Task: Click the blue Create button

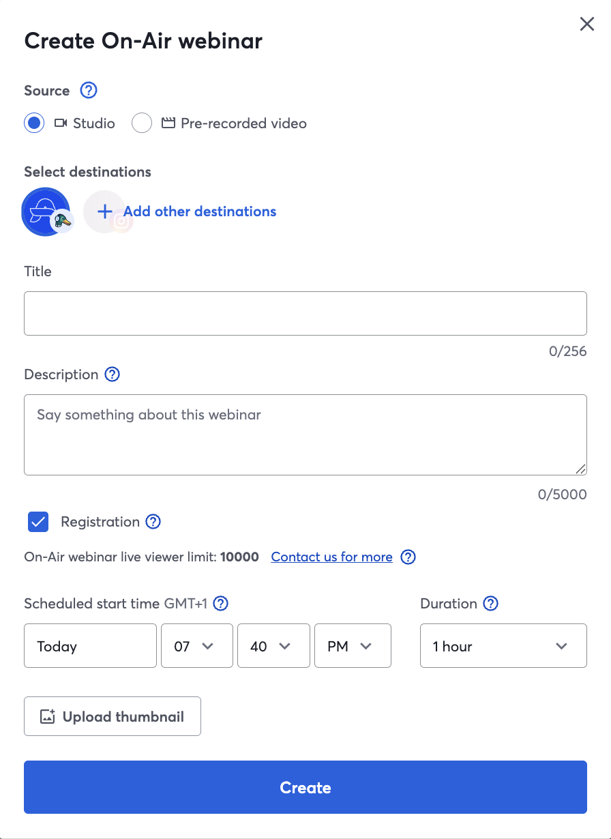Action: coord(305,787)
